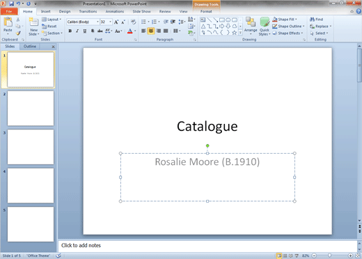Click the Replace button
Viewport: 362px width, 259px height.
(x=321, y=26)
